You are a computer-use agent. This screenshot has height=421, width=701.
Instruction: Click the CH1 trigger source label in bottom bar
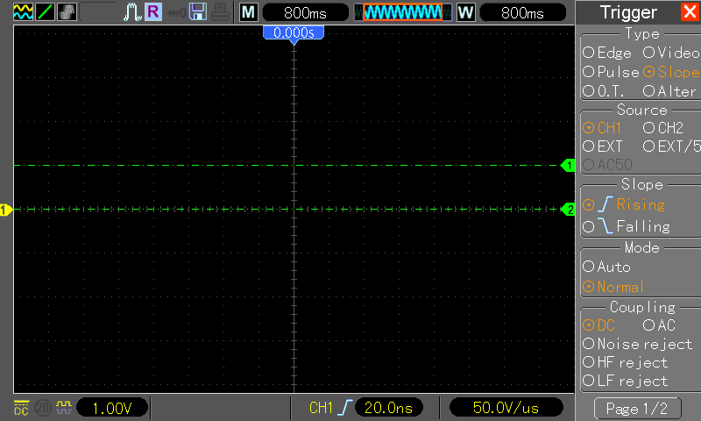pos(321,408)
